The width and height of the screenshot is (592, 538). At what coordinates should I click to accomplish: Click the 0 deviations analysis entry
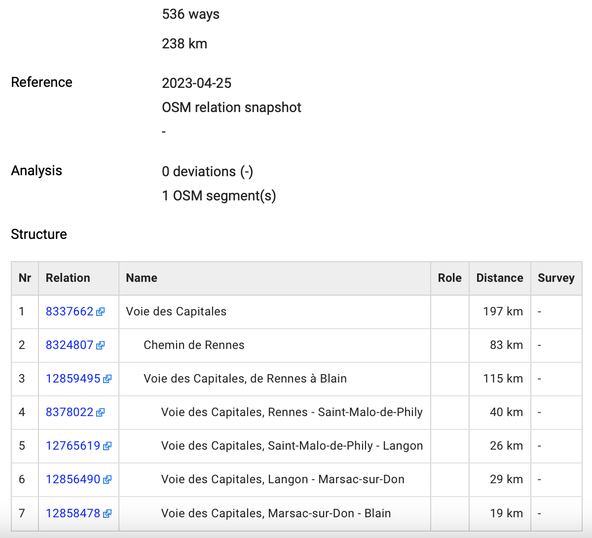[x=208, y=171]
